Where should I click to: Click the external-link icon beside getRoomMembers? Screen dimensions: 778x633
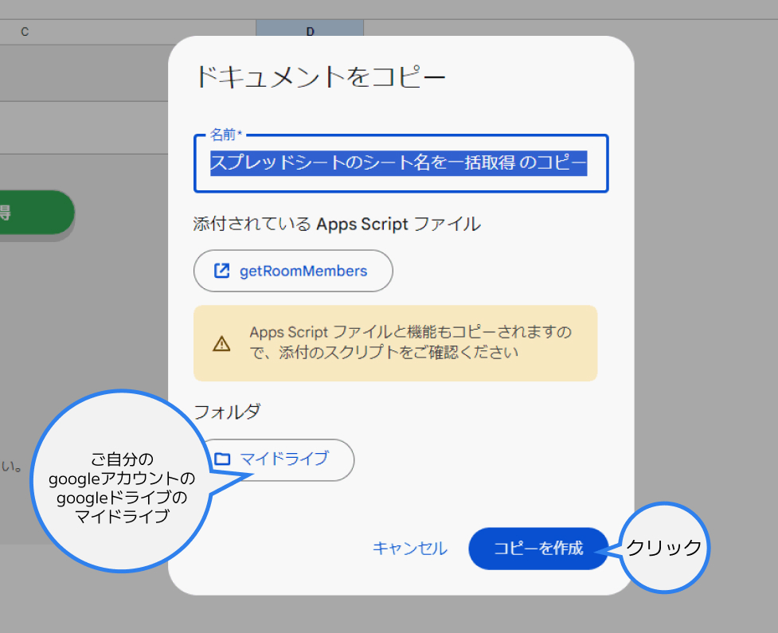pos(222,271)
